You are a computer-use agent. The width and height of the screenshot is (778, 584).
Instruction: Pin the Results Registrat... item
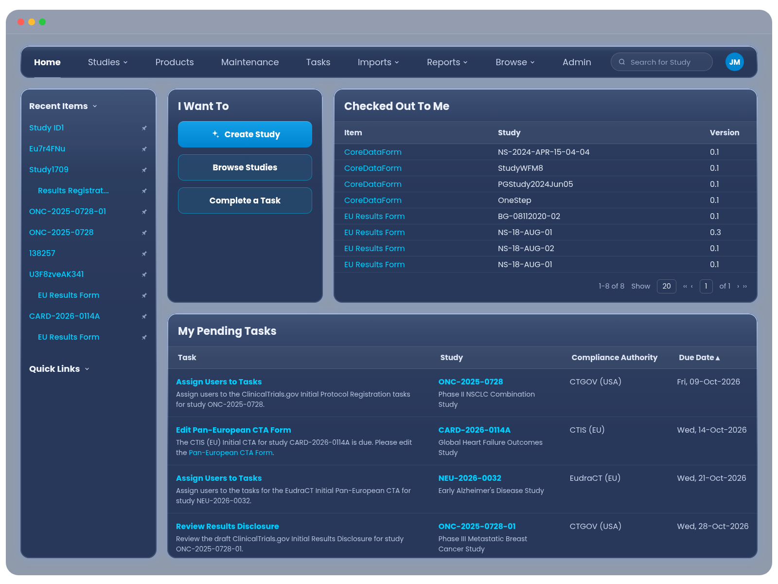tap(144, 191)
